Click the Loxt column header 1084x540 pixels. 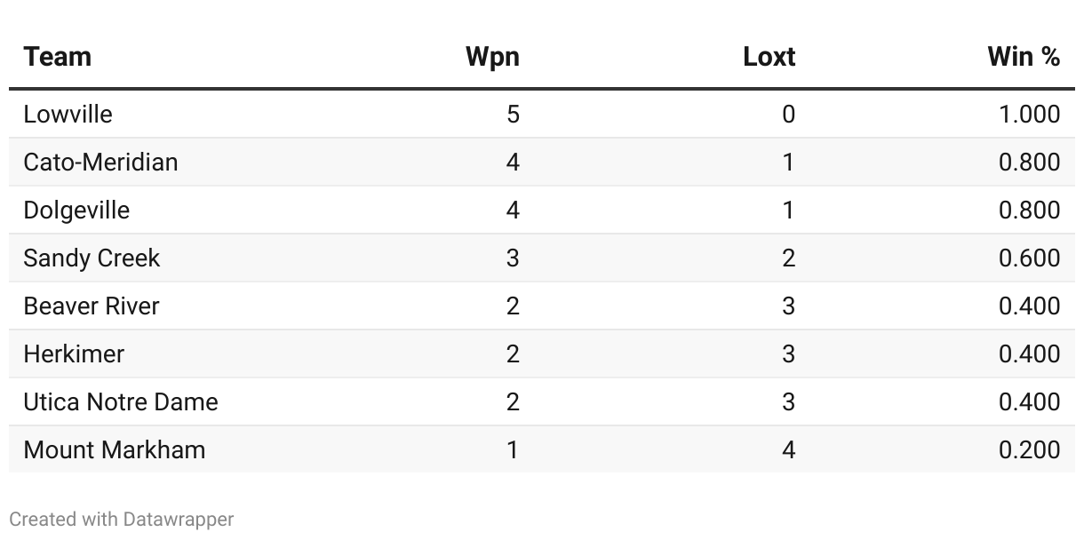(769, 57)
